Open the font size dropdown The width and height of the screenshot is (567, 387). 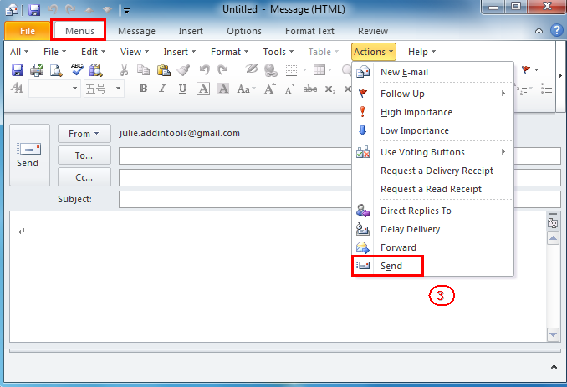[x=118, y=89]
